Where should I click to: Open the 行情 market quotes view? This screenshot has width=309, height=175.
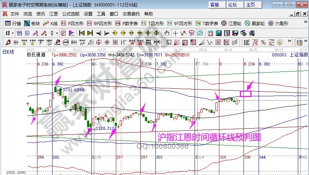point(13,23)
